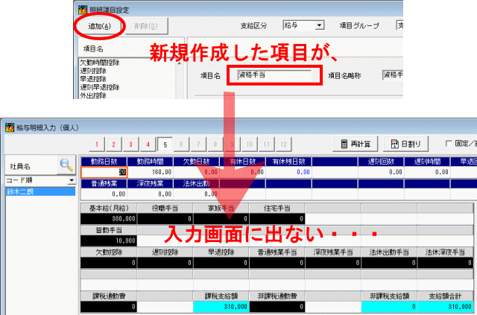Switch to month tab 10
The image size is (477, 315).
[250, 144]
